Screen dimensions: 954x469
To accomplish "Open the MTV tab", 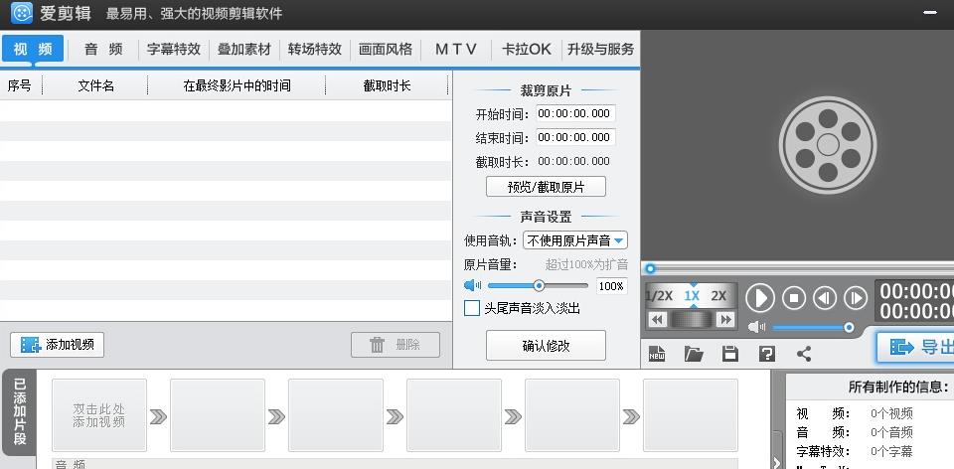I will (x=456, y=50).
